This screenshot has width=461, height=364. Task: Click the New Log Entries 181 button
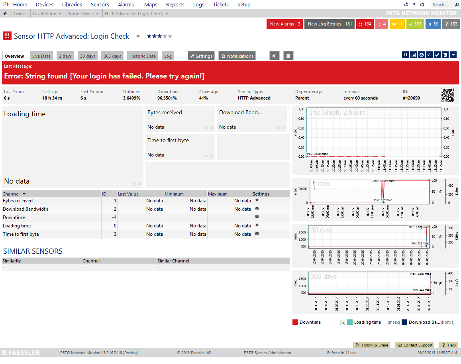[x=329, y=24]
